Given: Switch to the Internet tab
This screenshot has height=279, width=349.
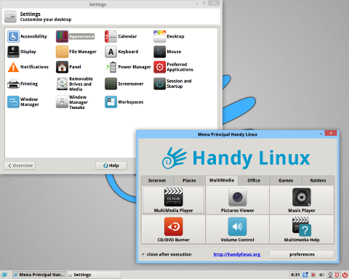Looking at the screenshot, I should tap(157, 180).
